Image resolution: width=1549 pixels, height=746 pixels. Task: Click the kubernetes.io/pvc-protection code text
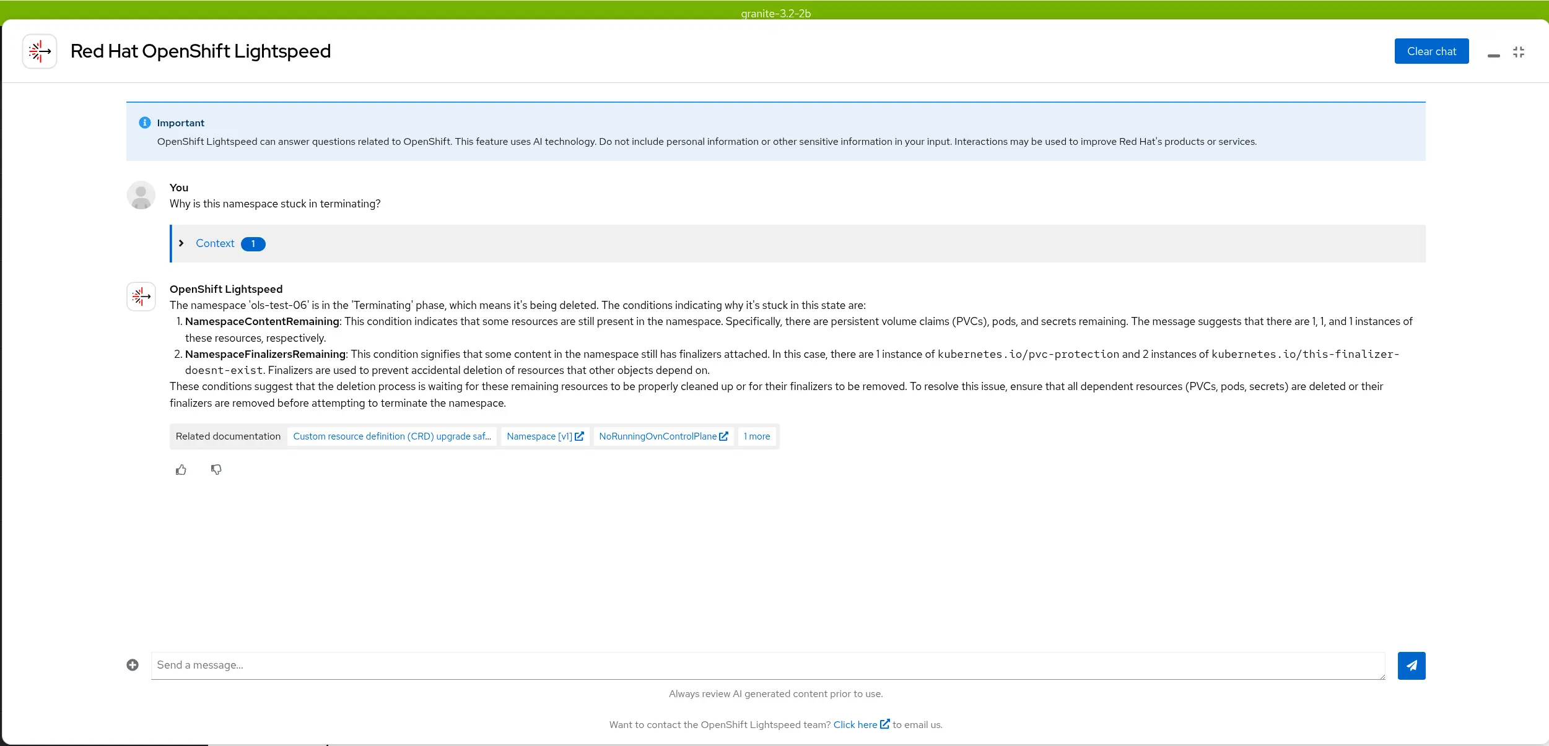1028,354
